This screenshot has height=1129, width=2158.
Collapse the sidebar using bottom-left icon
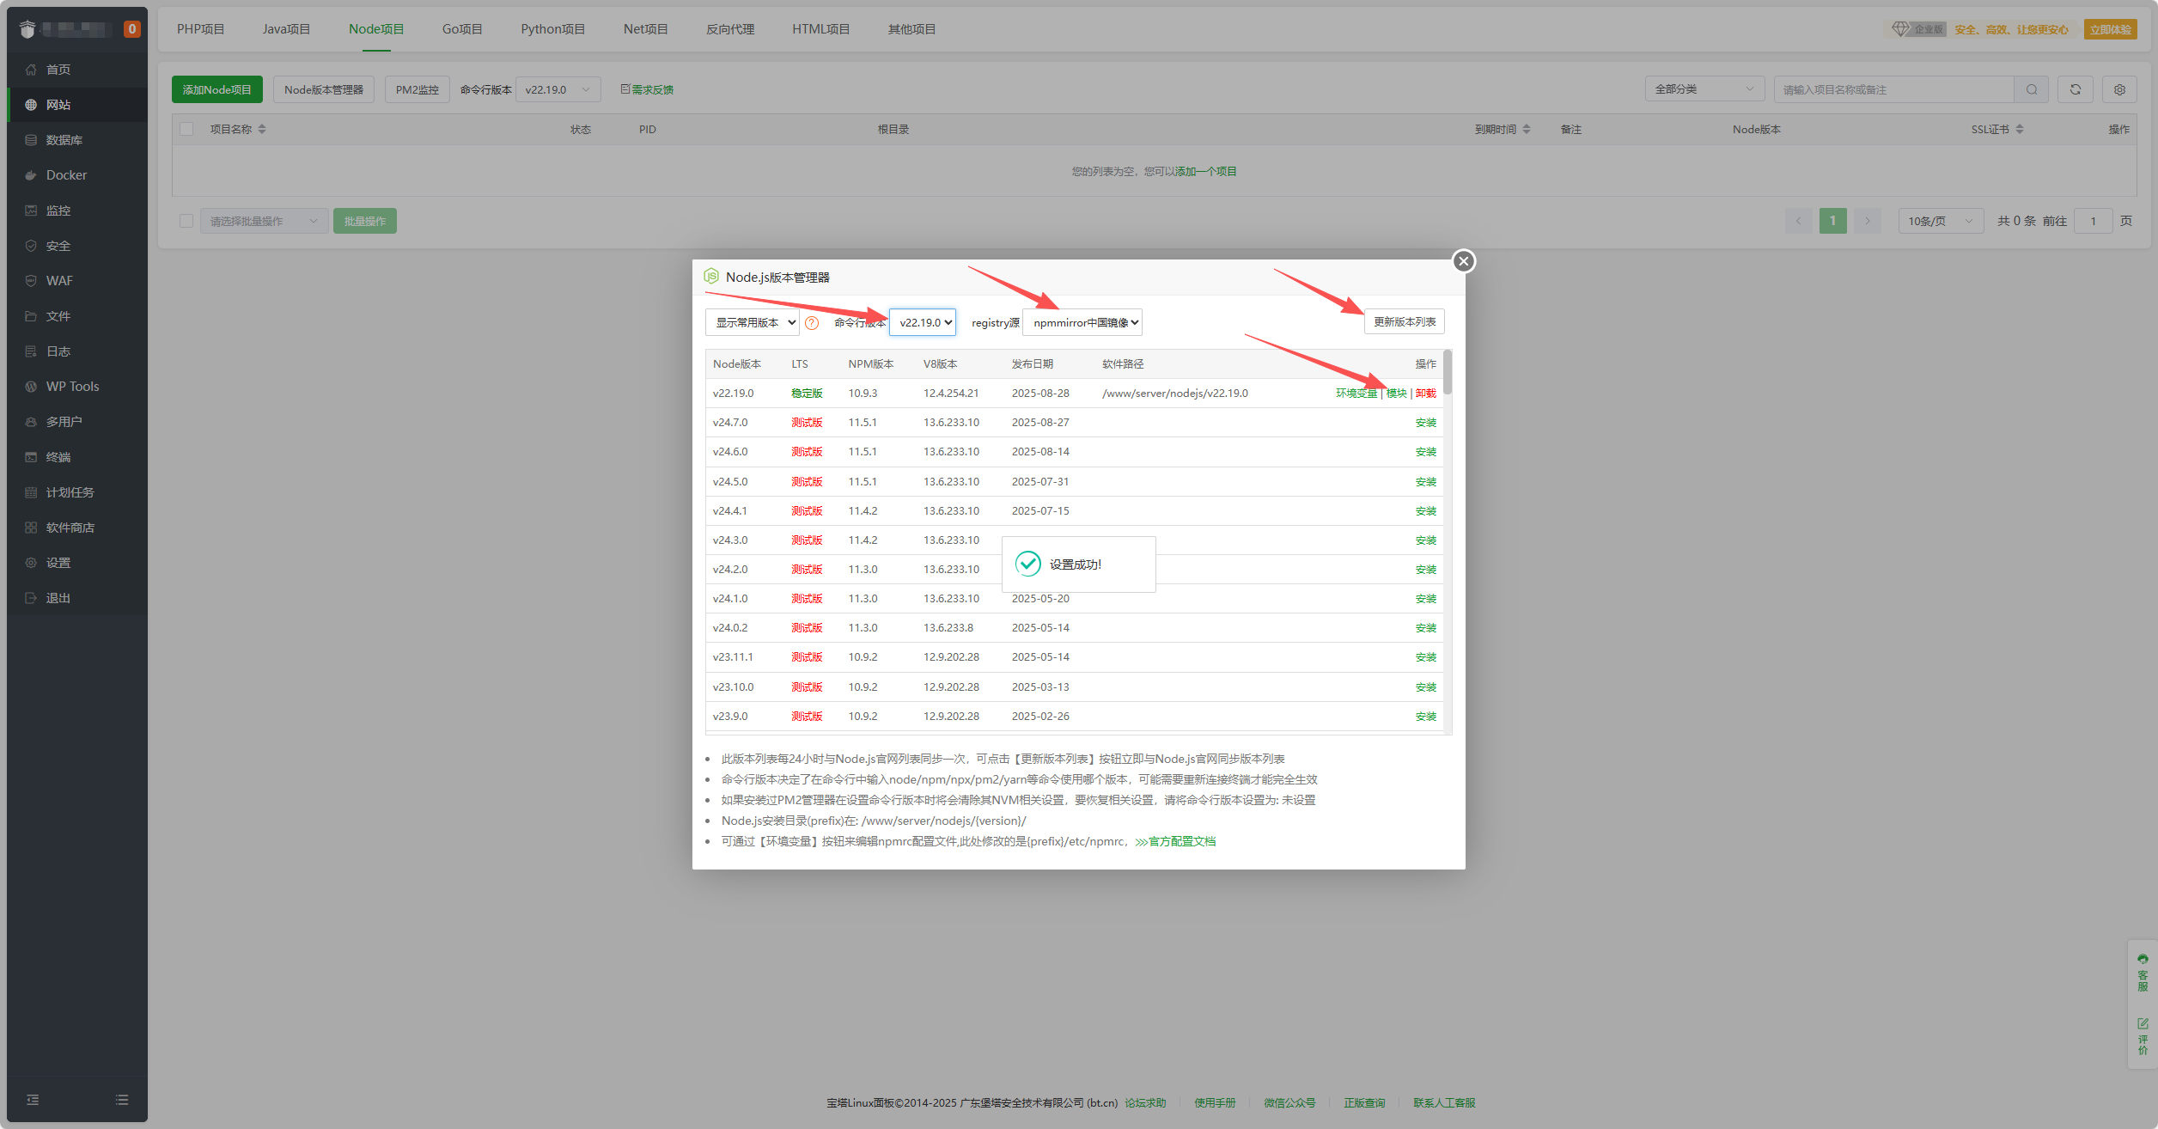pyautogui.click(x=33, y=1100)
